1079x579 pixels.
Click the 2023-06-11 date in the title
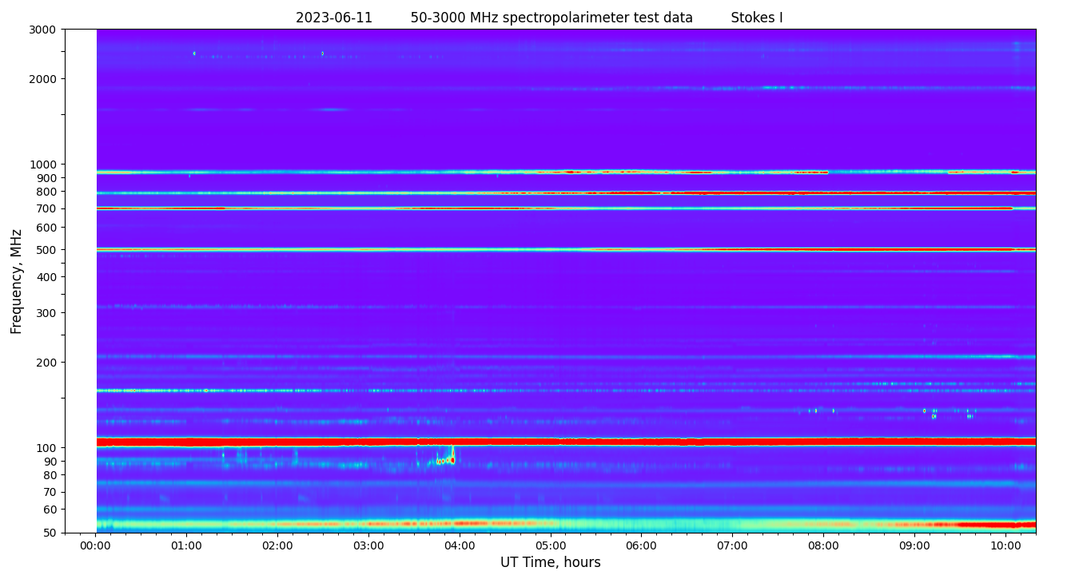point(333,18)
